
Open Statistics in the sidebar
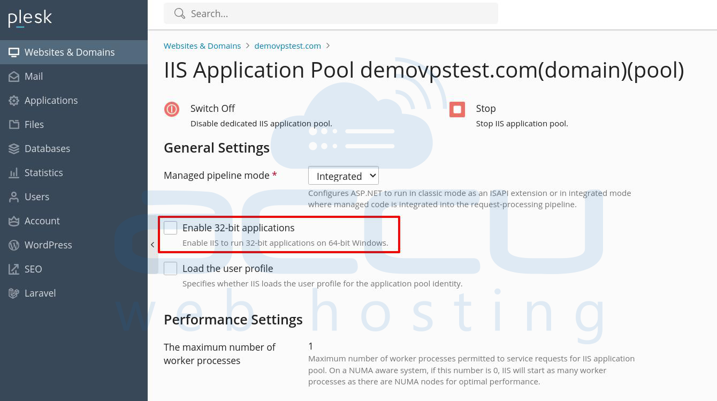(x=74, y=173)
